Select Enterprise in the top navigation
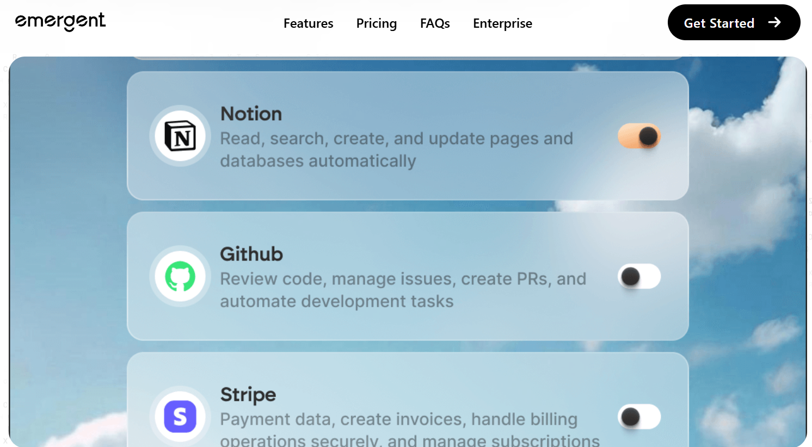The height and width of the screenshot is (447, 812). point(502,23)
